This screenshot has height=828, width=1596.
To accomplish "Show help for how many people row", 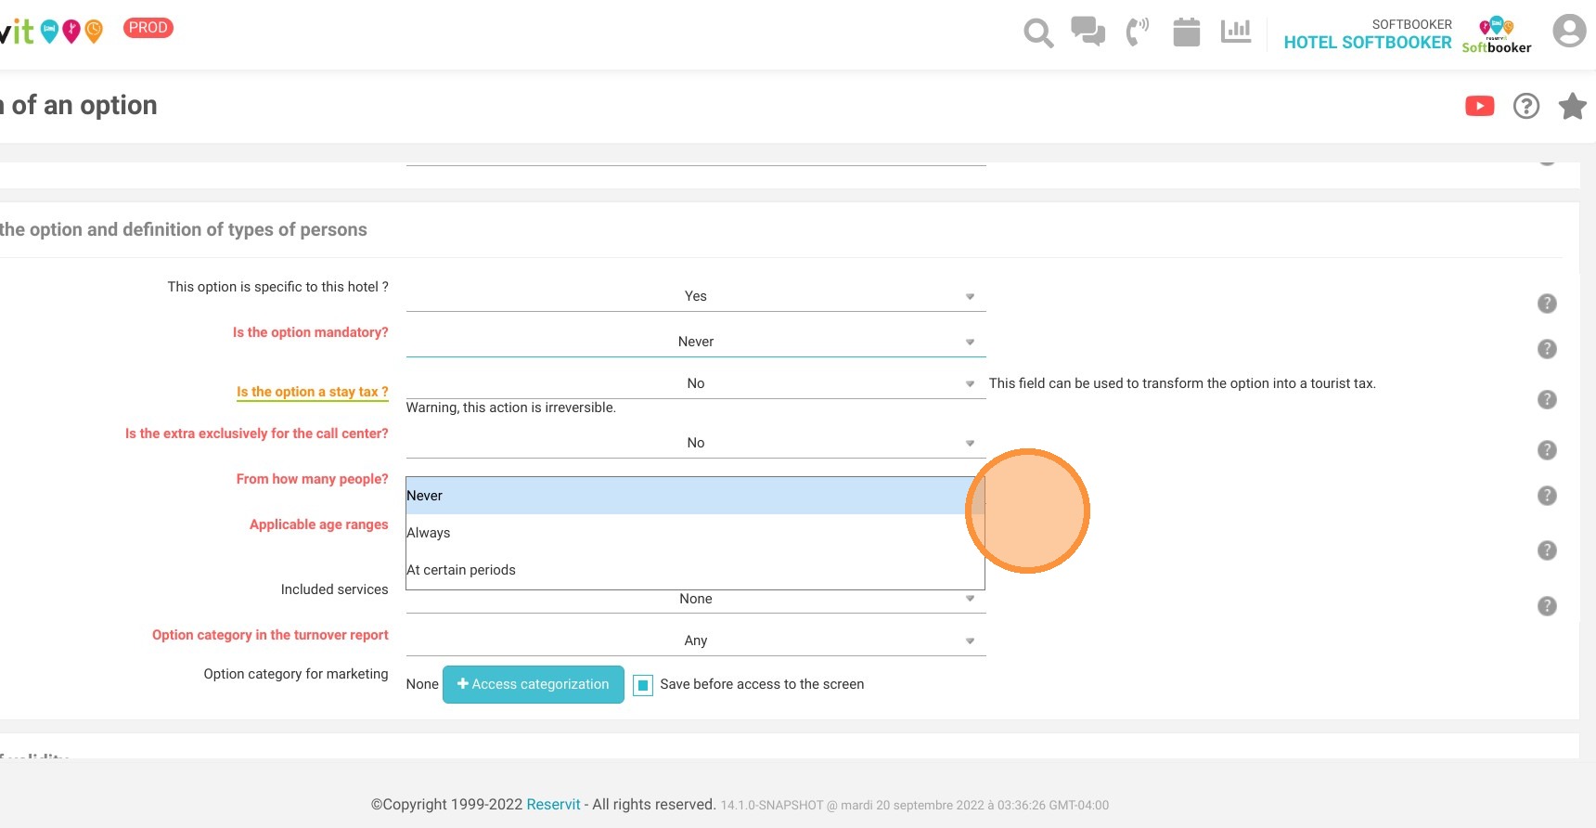I will coord(1547,496).
